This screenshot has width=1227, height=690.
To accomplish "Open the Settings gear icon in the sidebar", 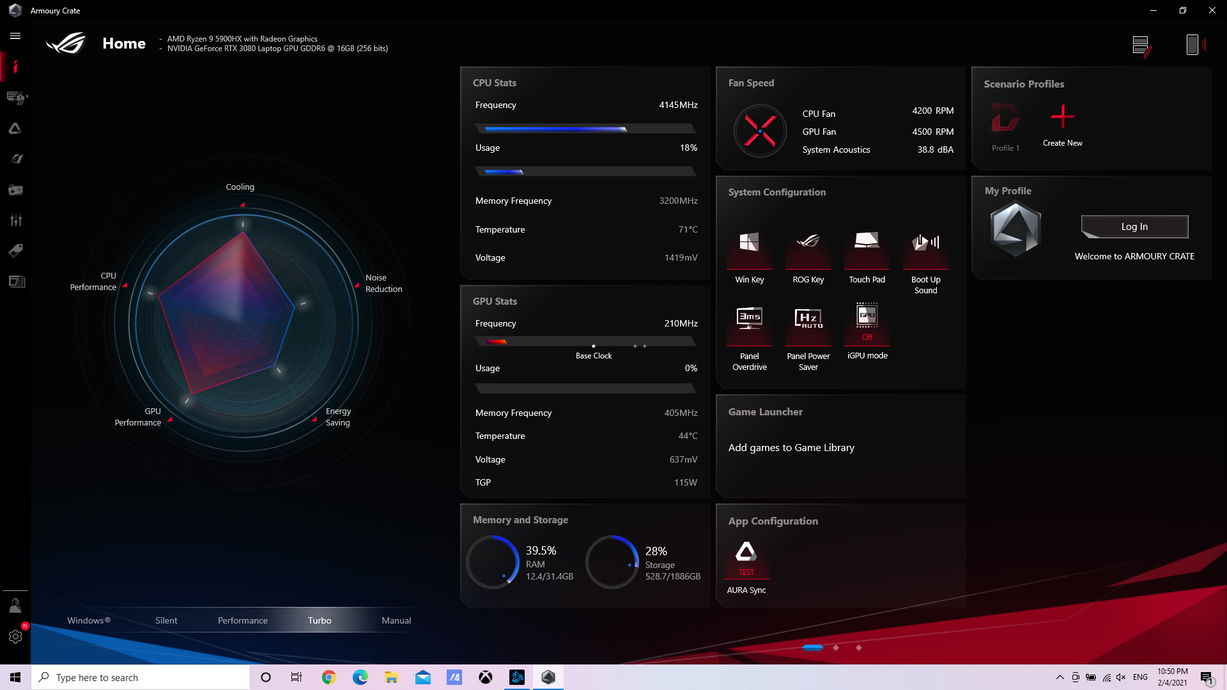I will tap(15, 636).
